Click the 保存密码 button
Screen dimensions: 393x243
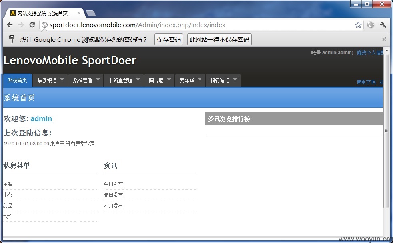tap(169, 40)
